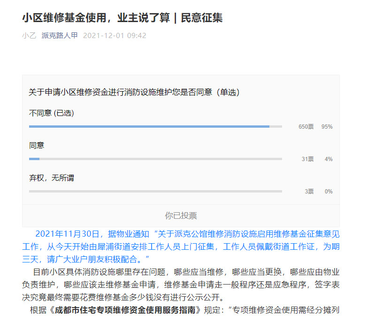
Task: Click the 4% result percentage
Action: pyautogui.click(x=328, y=159)
